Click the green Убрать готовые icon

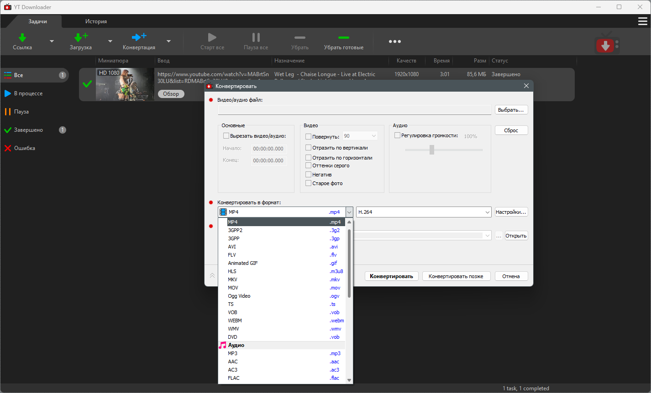(x=343, y=38)
